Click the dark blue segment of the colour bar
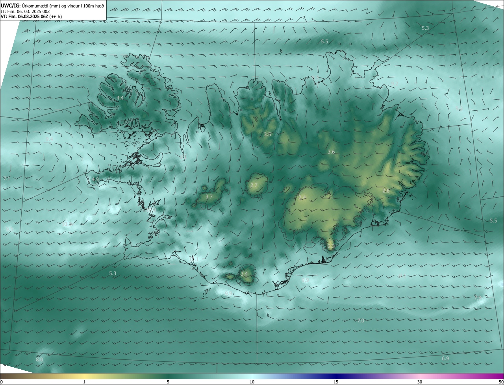 [336, 376]
